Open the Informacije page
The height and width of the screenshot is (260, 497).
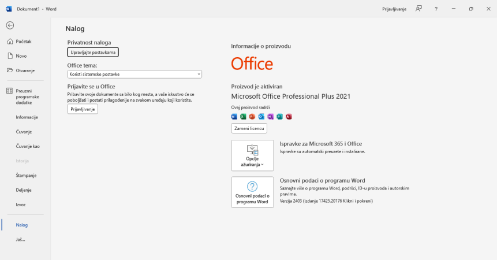[27, 117]
